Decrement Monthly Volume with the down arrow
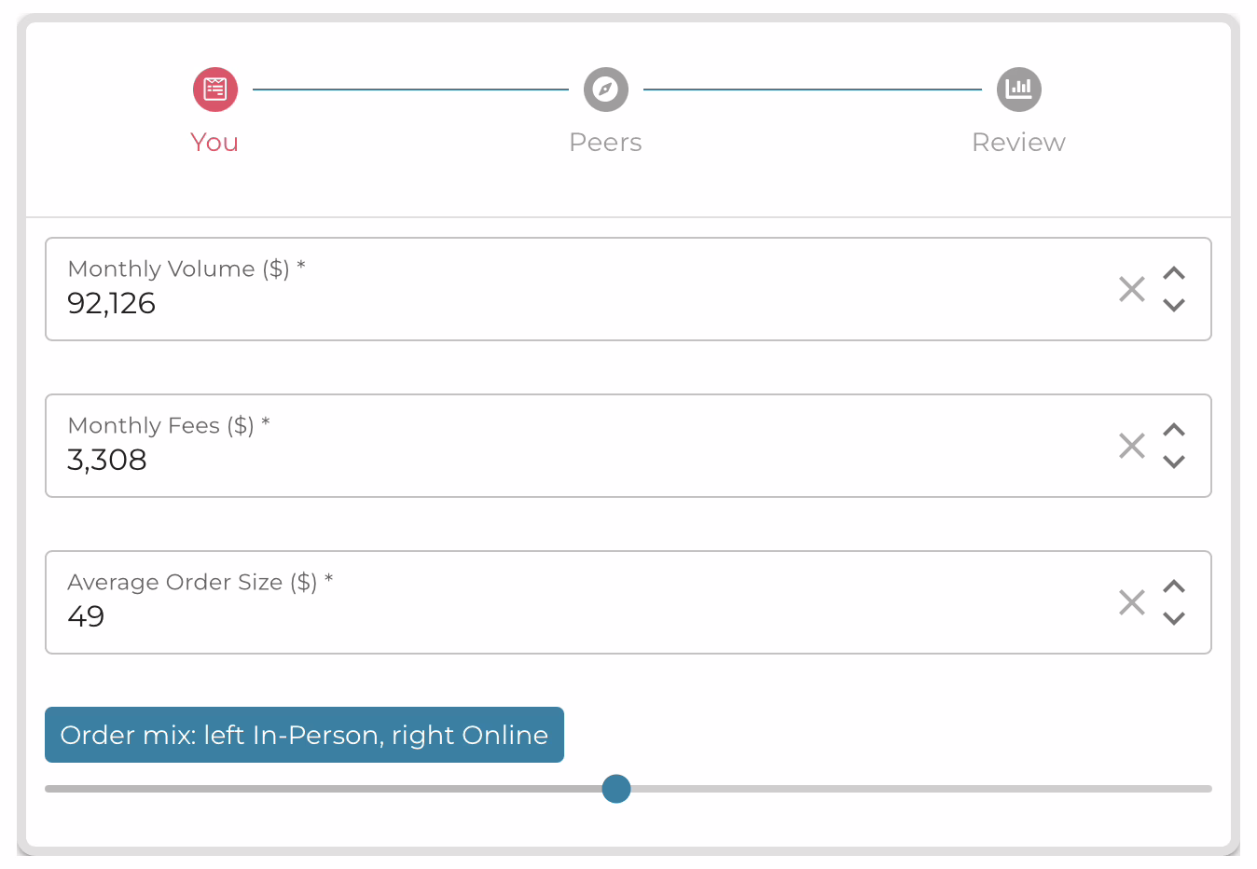1257x869 pixels. 1174,304
